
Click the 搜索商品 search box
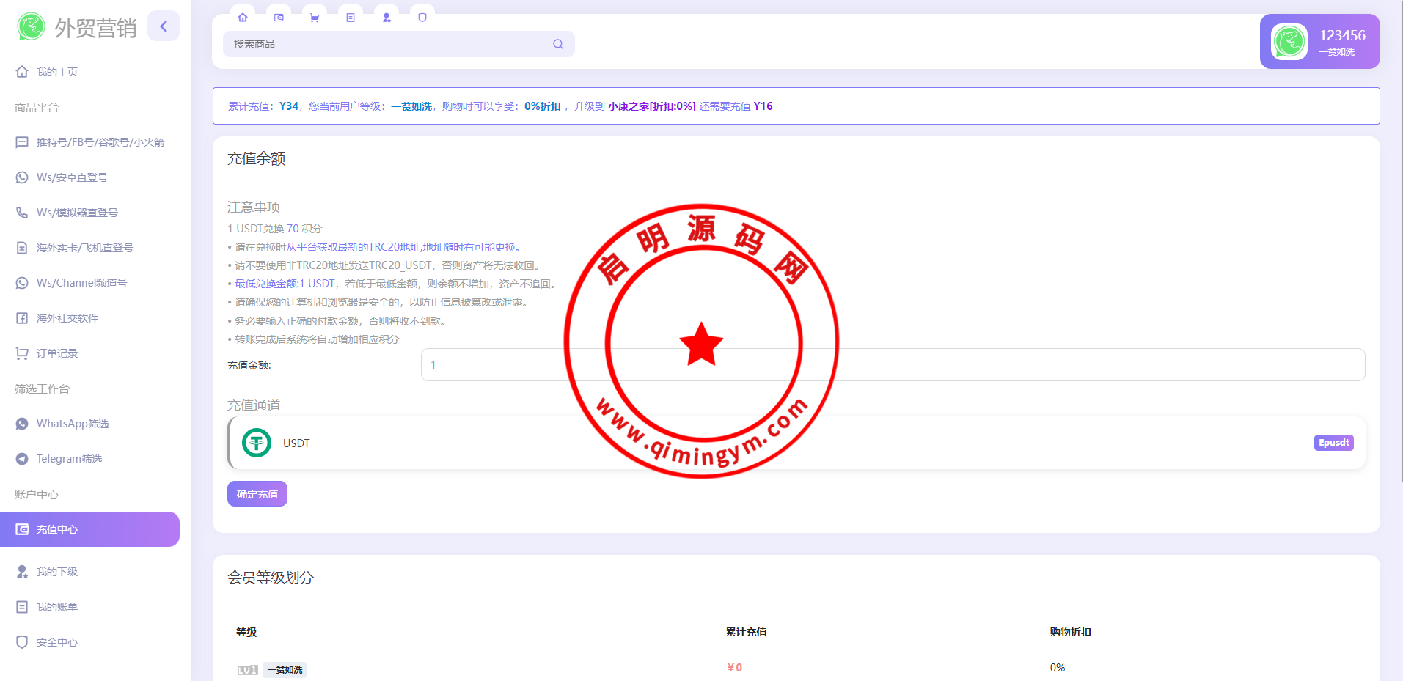[x=389, y=44]
